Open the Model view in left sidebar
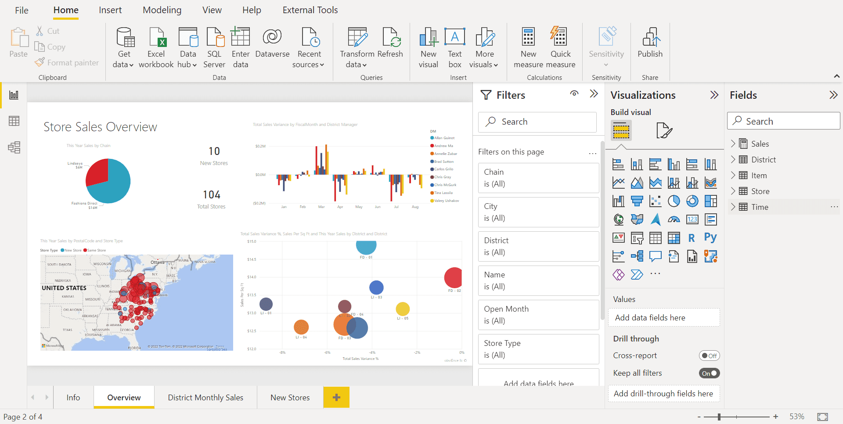The height and width of the screenshot is (424, 843). [14, 147]
